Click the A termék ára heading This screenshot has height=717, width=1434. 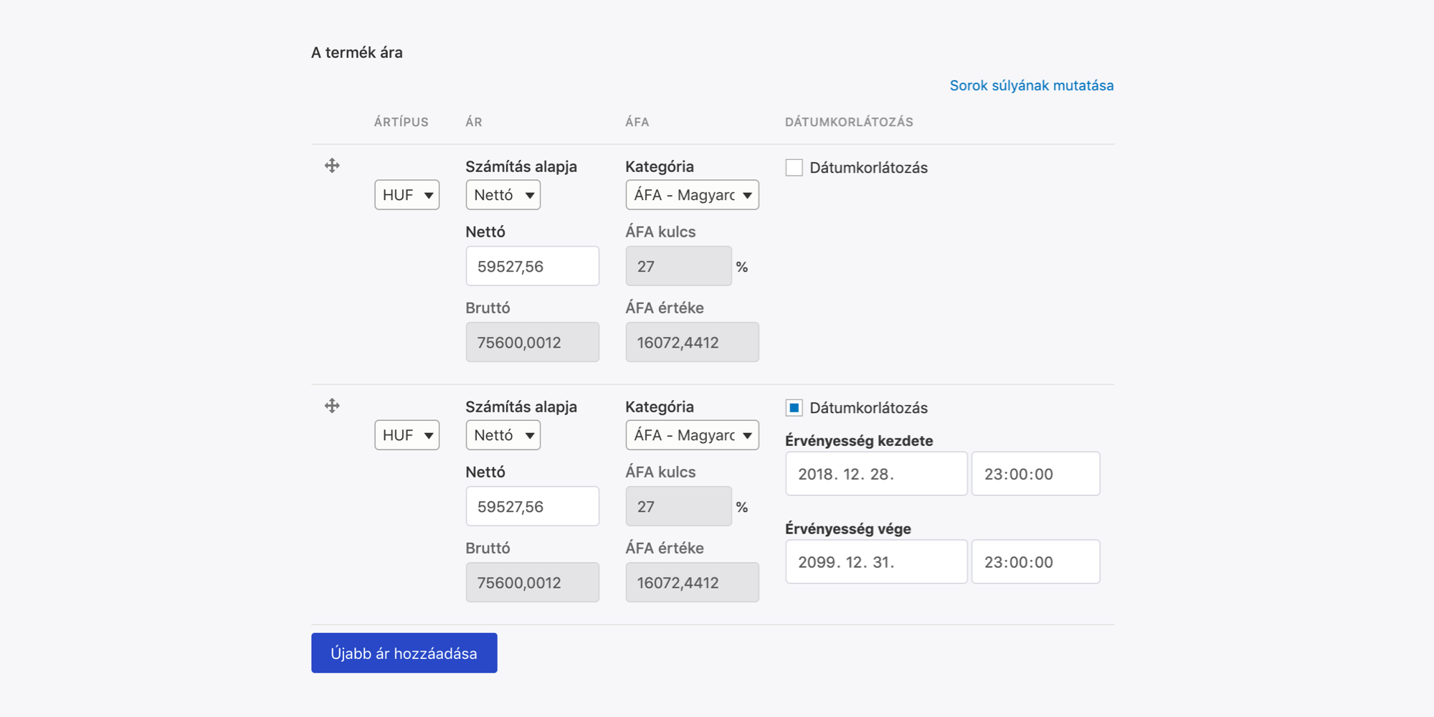pos(357,52)
